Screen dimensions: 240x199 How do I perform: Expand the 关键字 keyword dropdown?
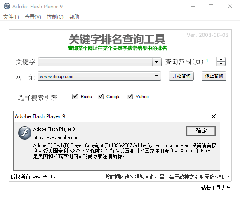157,62
